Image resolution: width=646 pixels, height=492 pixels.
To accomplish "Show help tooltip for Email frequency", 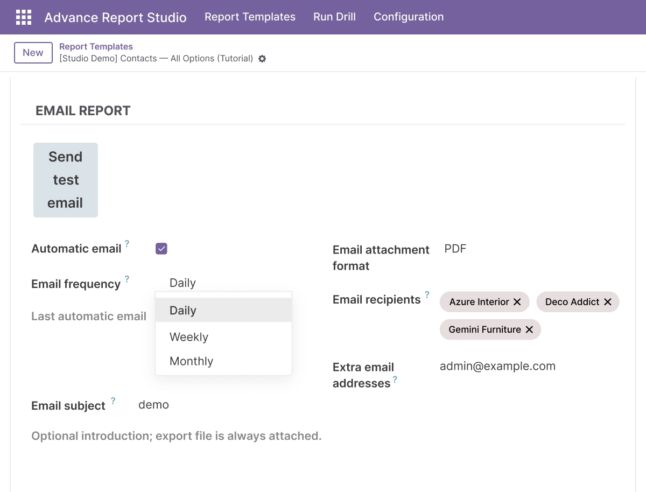I will tap(127, 279).
